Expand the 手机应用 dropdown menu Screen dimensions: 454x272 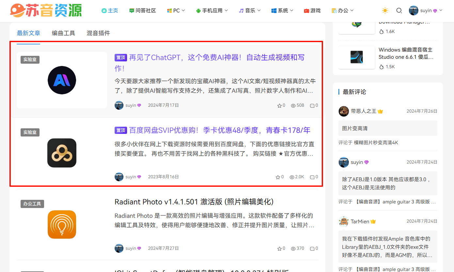point(212,10)
